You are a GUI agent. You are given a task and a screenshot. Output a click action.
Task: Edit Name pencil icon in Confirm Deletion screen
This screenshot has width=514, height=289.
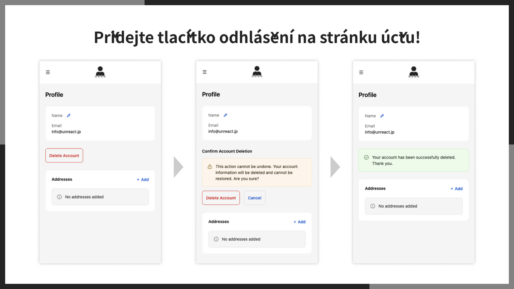[225, 115]
